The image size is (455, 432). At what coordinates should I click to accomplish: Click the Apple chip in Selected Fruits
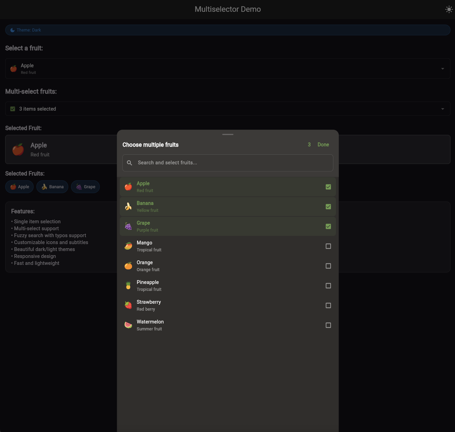[19, 187]
